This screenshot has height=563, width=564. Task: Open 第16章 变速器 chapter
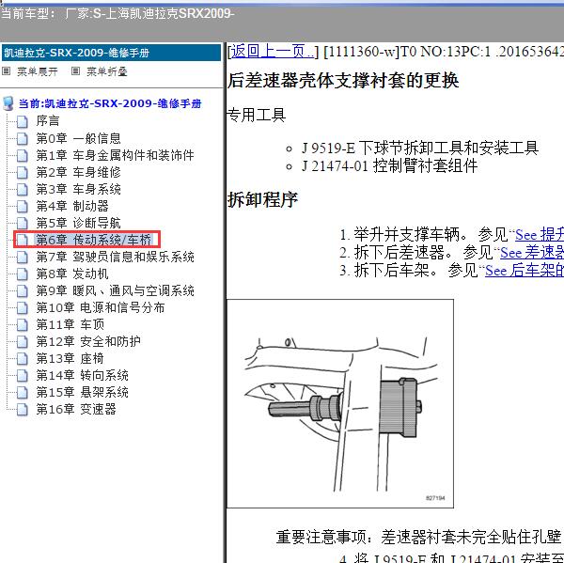click(x=76, y=409)
